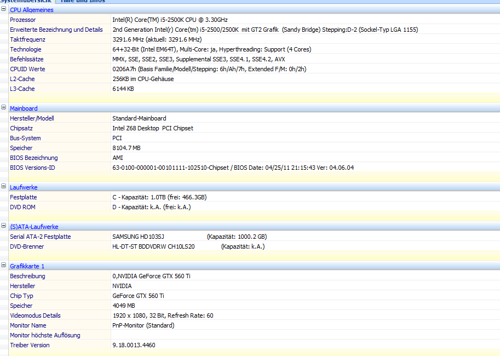Viewport: 500px width, 356px height.
Task: Select the BIOS Date 04/25/11 value
Action: coord(233,168)
